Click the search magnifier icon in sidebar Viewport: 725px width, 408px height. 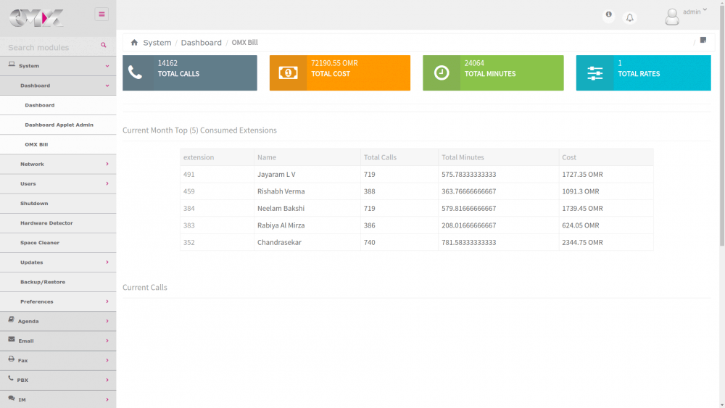(104, 46)
